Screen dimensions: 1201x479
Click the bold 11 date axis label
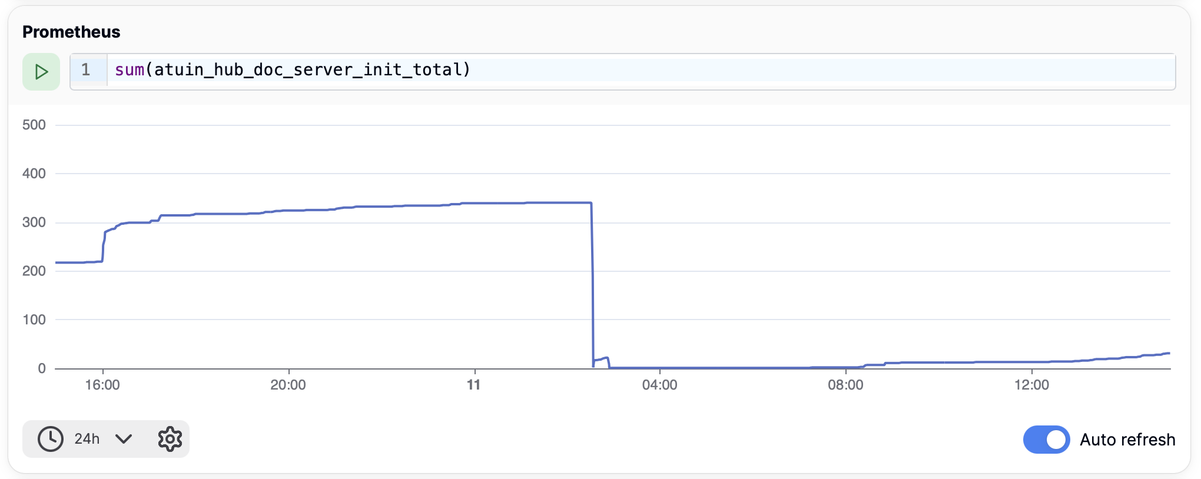[x=474, y=385]
